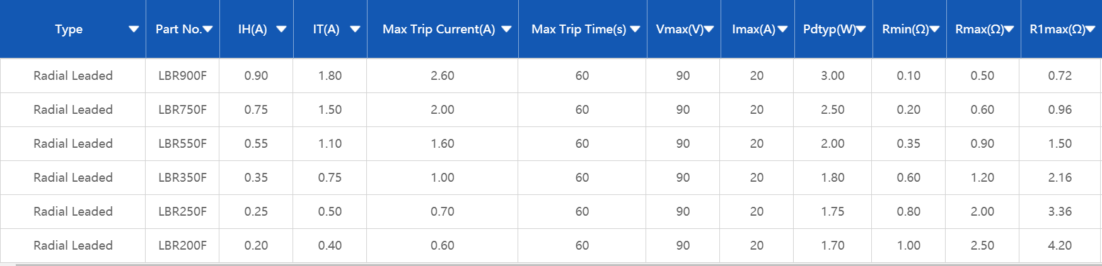Open Max Trip Time(s) dropdown arrow

tap(635, 29)
